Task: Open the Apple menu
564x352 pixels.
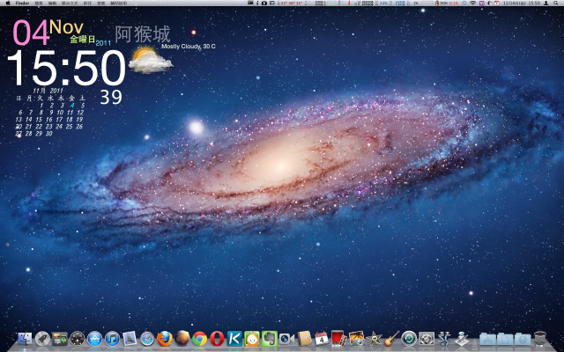Action: [x=8, y=4]
